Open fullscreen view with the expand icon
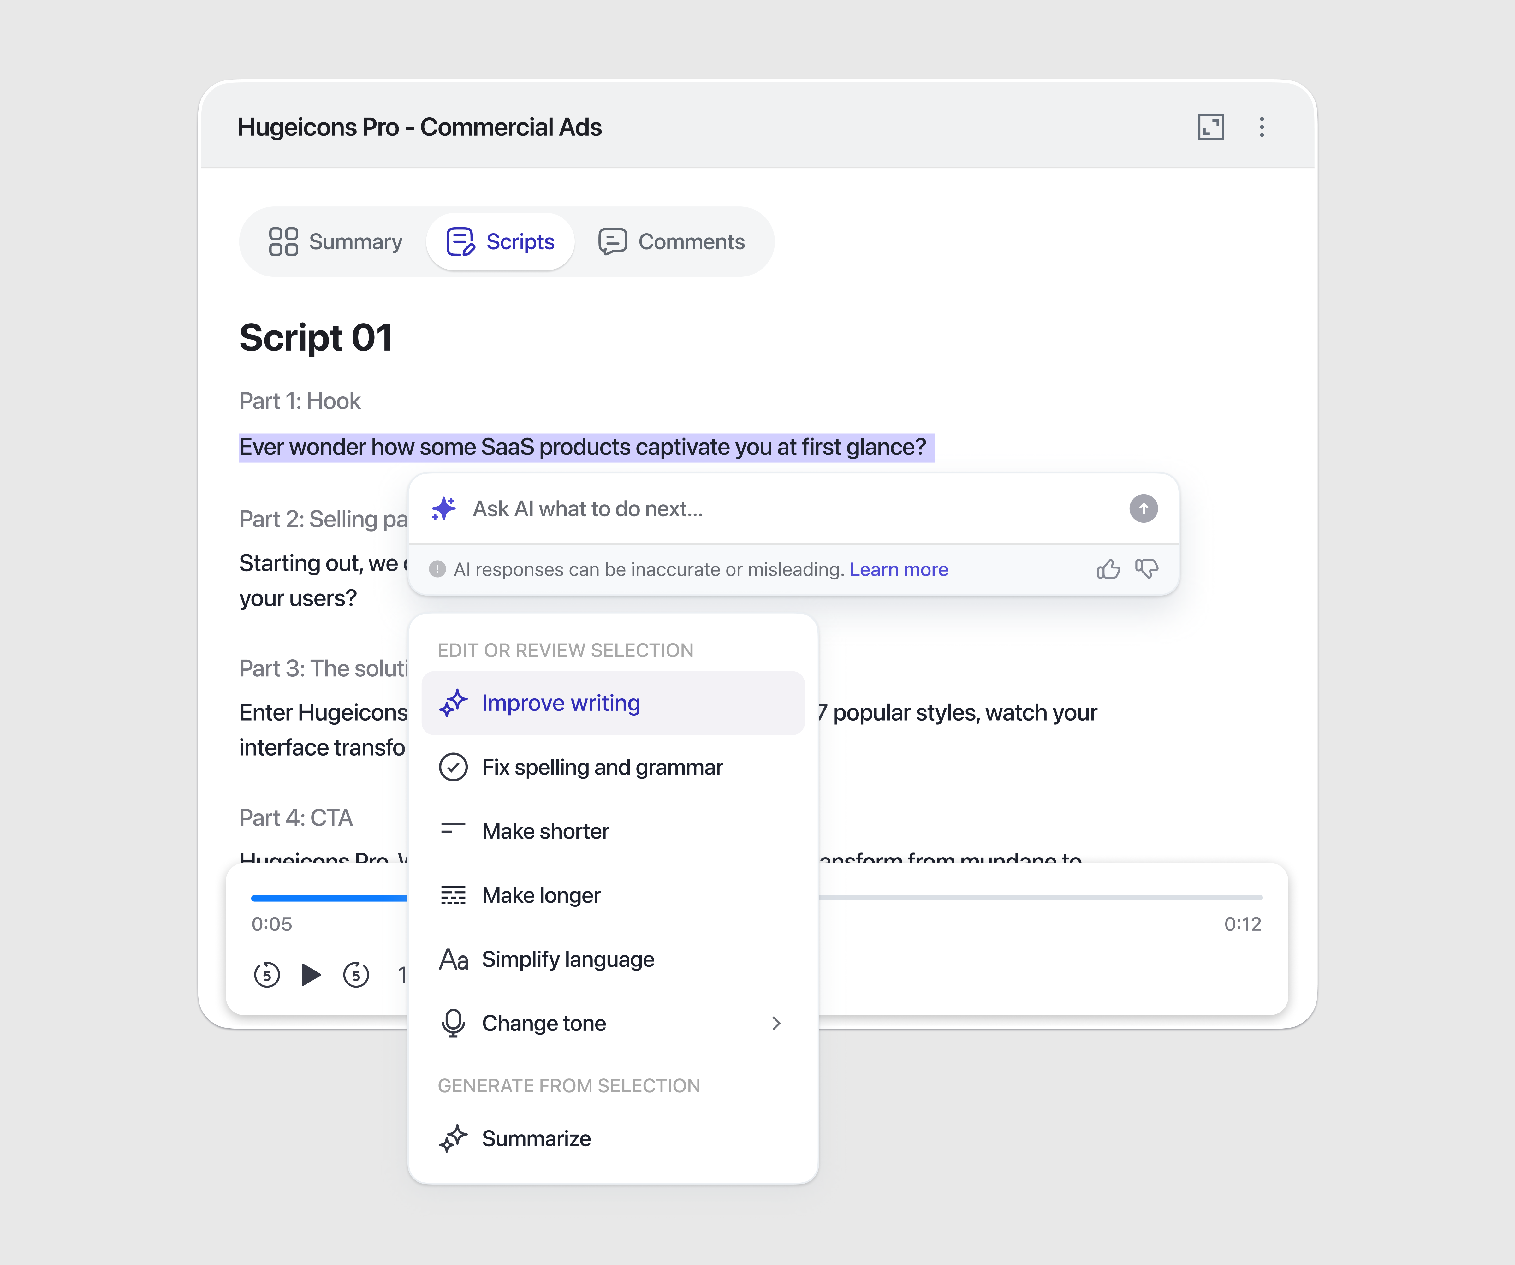The image size is (1515, 1265). [1211, 127]
